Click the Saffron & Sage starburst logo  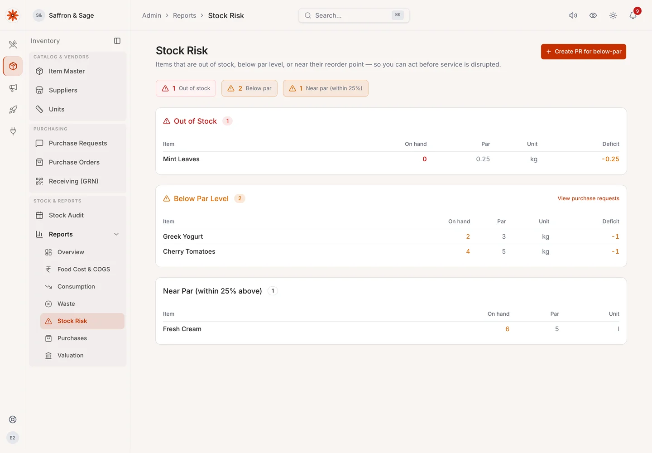[13, 15]
